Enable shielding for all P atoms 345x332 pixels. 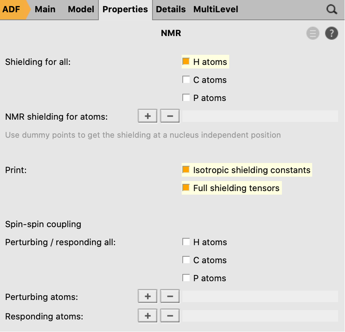[186, 98]
